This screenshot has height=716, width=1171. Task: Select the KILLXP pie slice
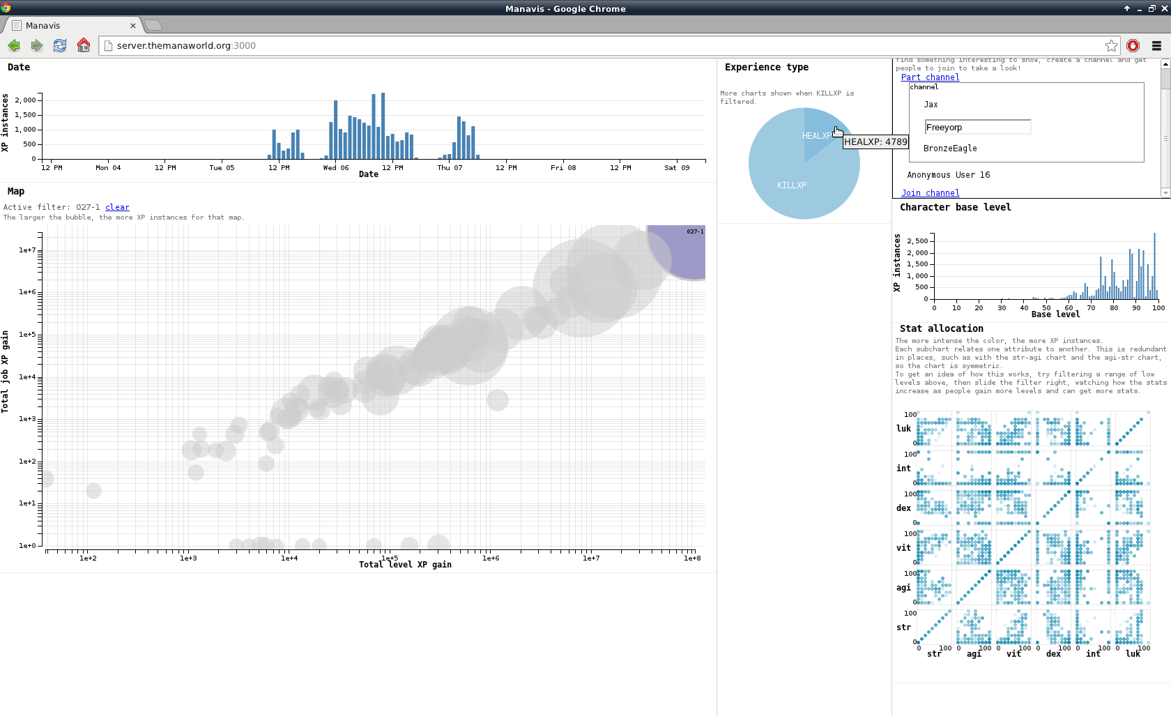[x=792, y=185]
